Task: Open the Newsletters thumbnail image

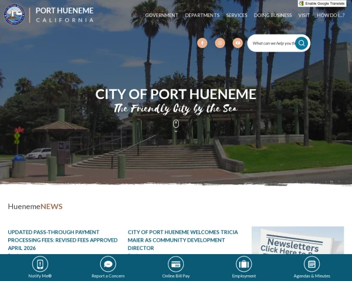Action: click(x=297, y=240)
